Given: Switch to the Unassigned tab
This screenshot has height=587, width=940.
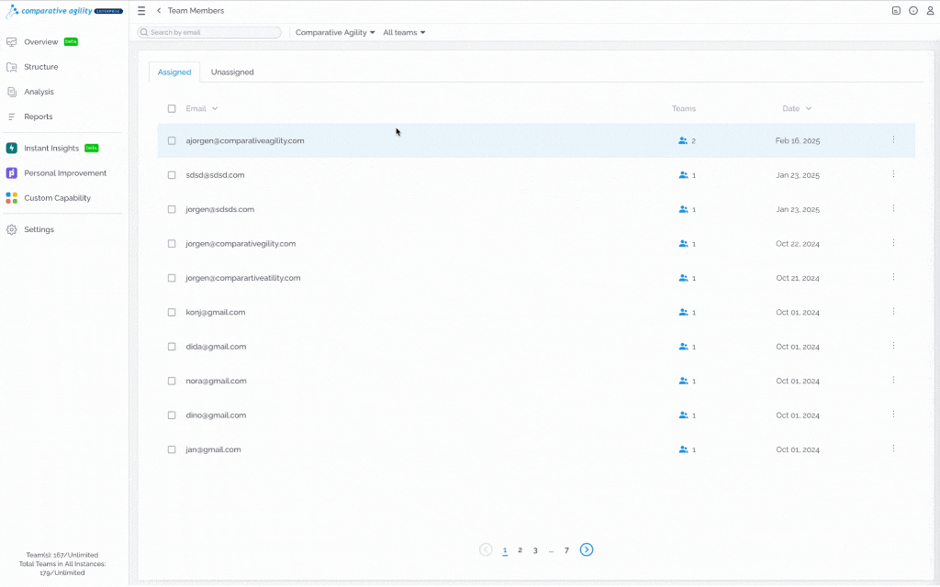Looking at the screenshot, I should 232,72.
